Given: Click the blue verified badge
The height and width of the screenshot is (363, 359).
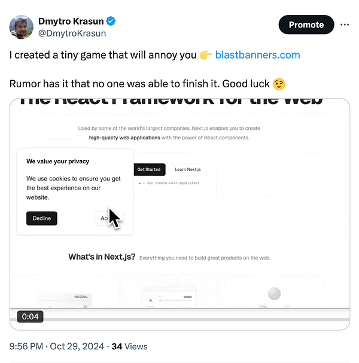Looking at the screenshot, I should (x=111, y=21).
